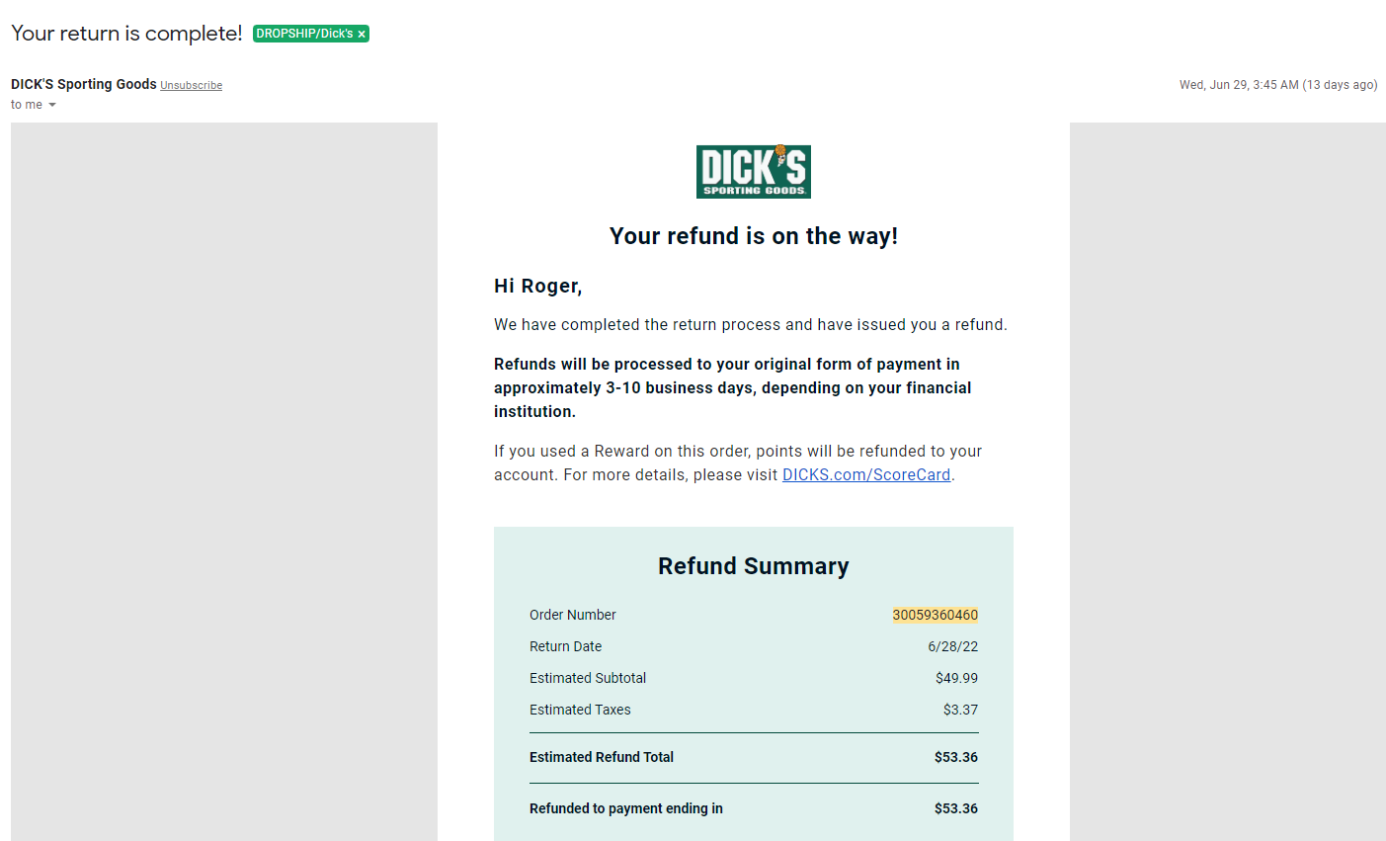Click the "Your refund is on the way!" heading
This screenshot has height=841, width=1386.
coord(754,236)
